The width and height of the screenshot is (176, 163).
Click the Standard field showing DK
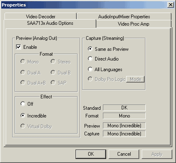[x=124, y=108]
